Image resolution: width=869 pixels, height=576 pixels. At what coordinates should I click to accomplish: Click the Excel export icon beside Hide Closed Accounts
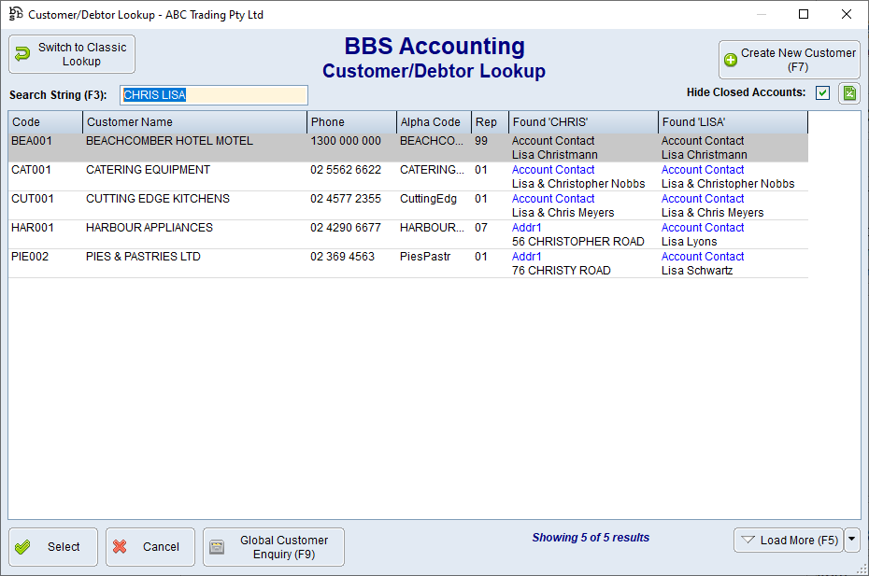point(848,92)
